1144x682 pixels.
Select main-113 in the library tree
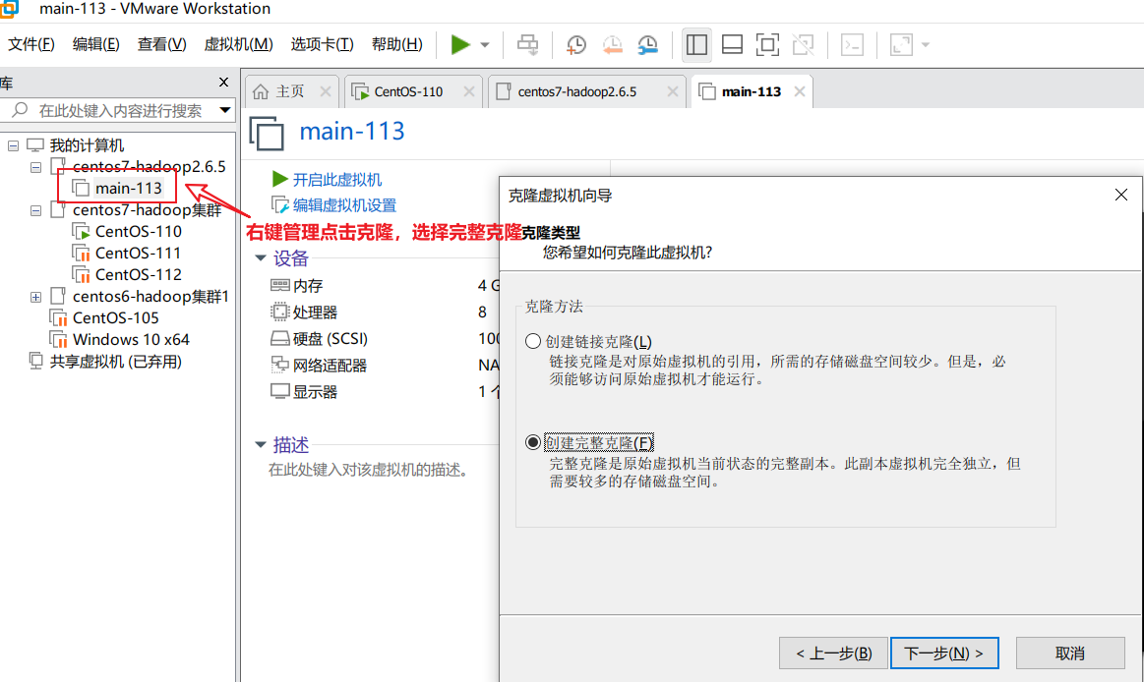(x=128, y=189)
